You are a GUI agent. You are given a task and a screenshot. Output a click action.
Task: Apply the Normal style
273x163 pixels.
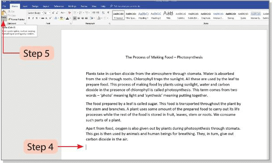point(118,15)
